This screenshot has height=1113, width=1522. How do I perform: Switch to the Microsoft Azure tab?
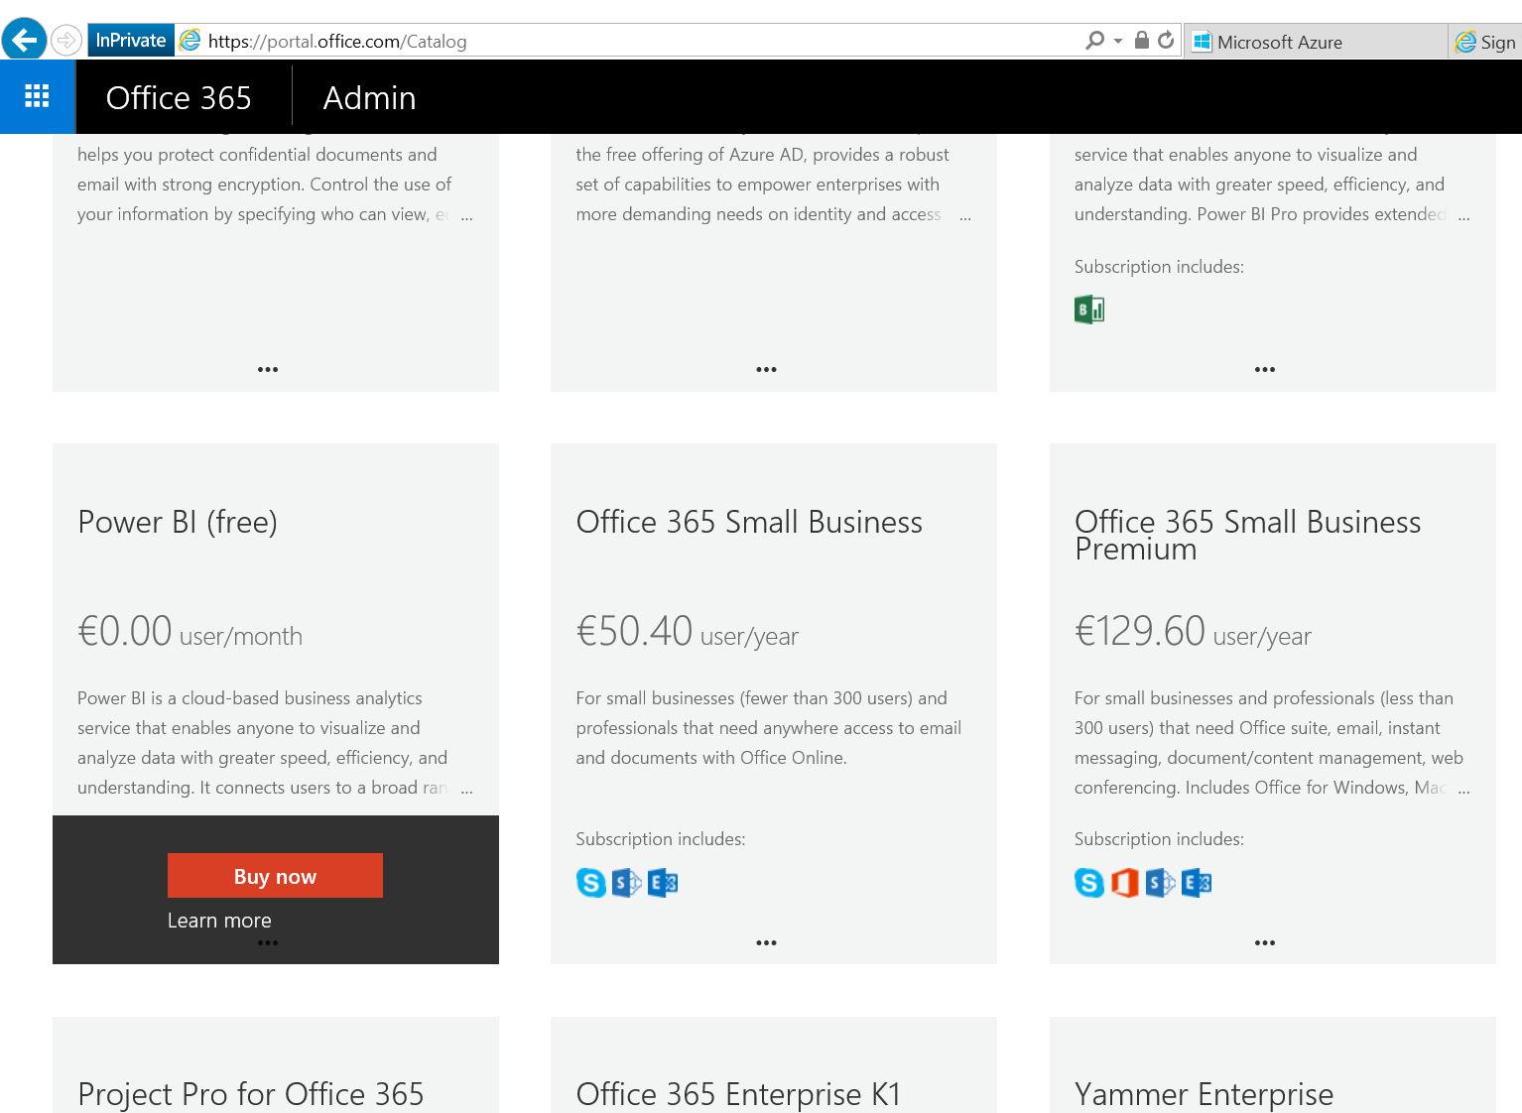(1316, 42)
